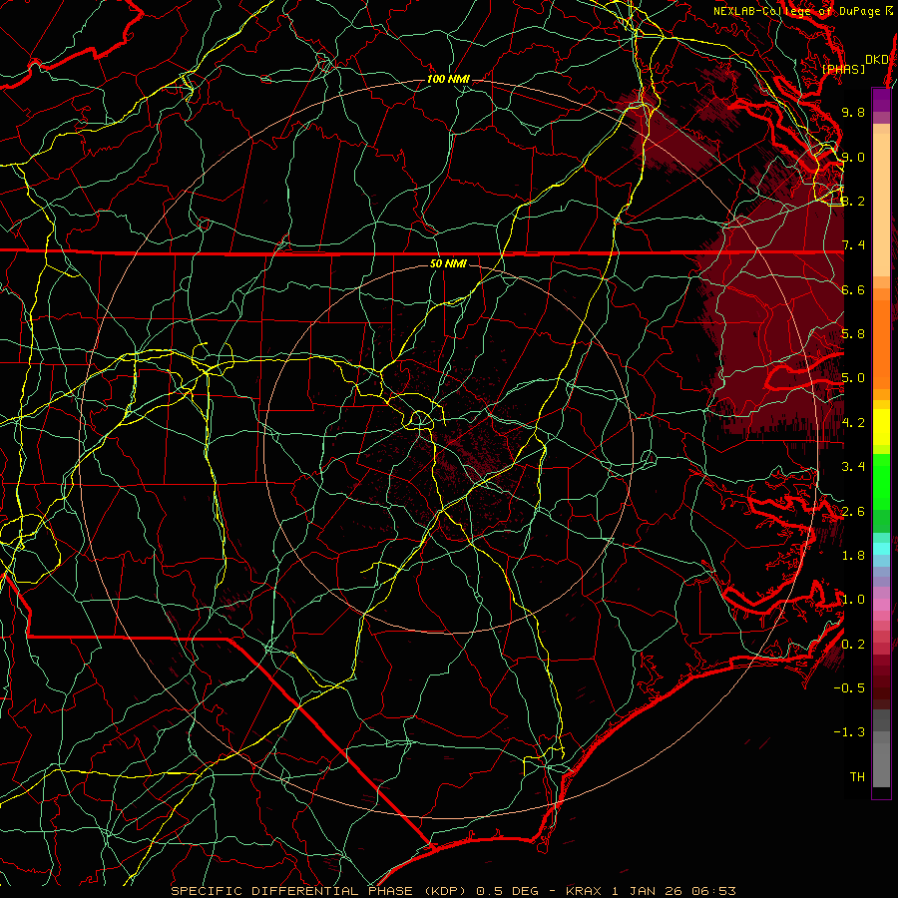Click the '9.8' scale value
Viewport: 898px width, 898px height.
(x=853, y=112)
